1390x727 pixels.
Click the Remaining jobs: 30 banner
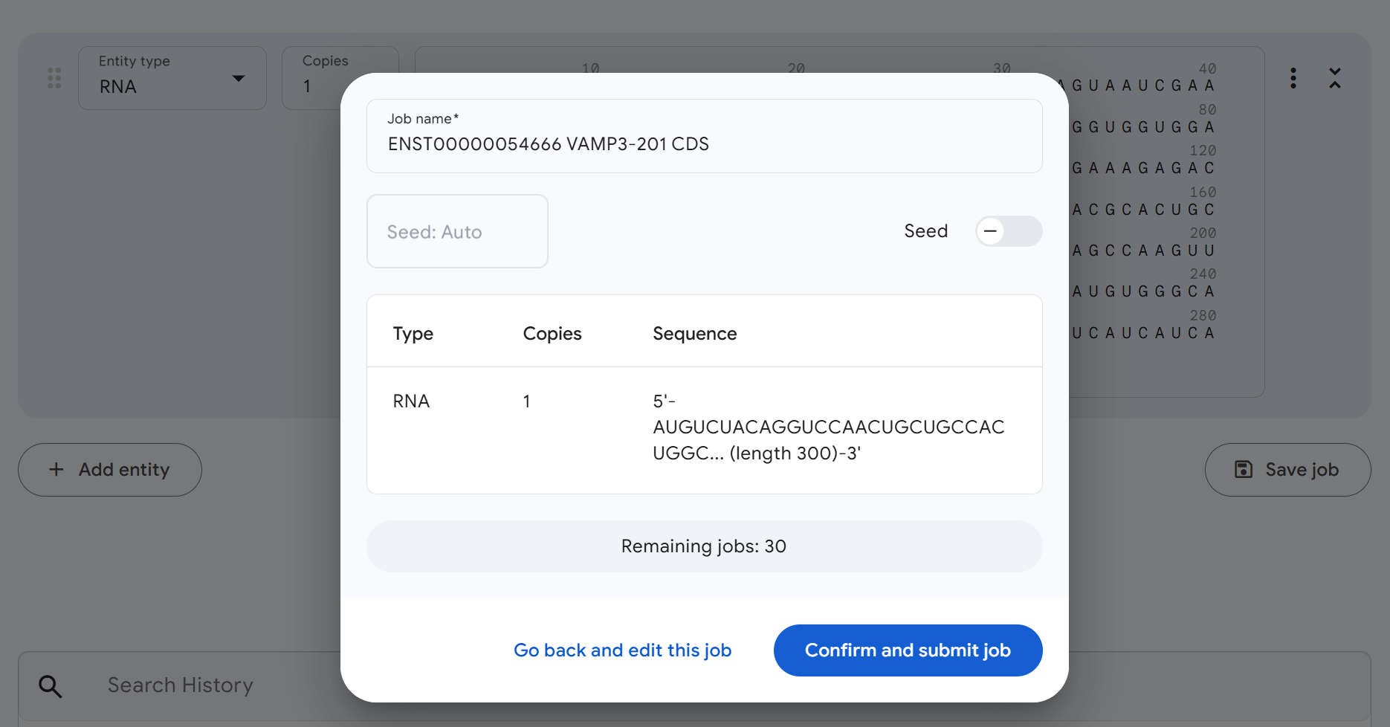tap(704, 546)
